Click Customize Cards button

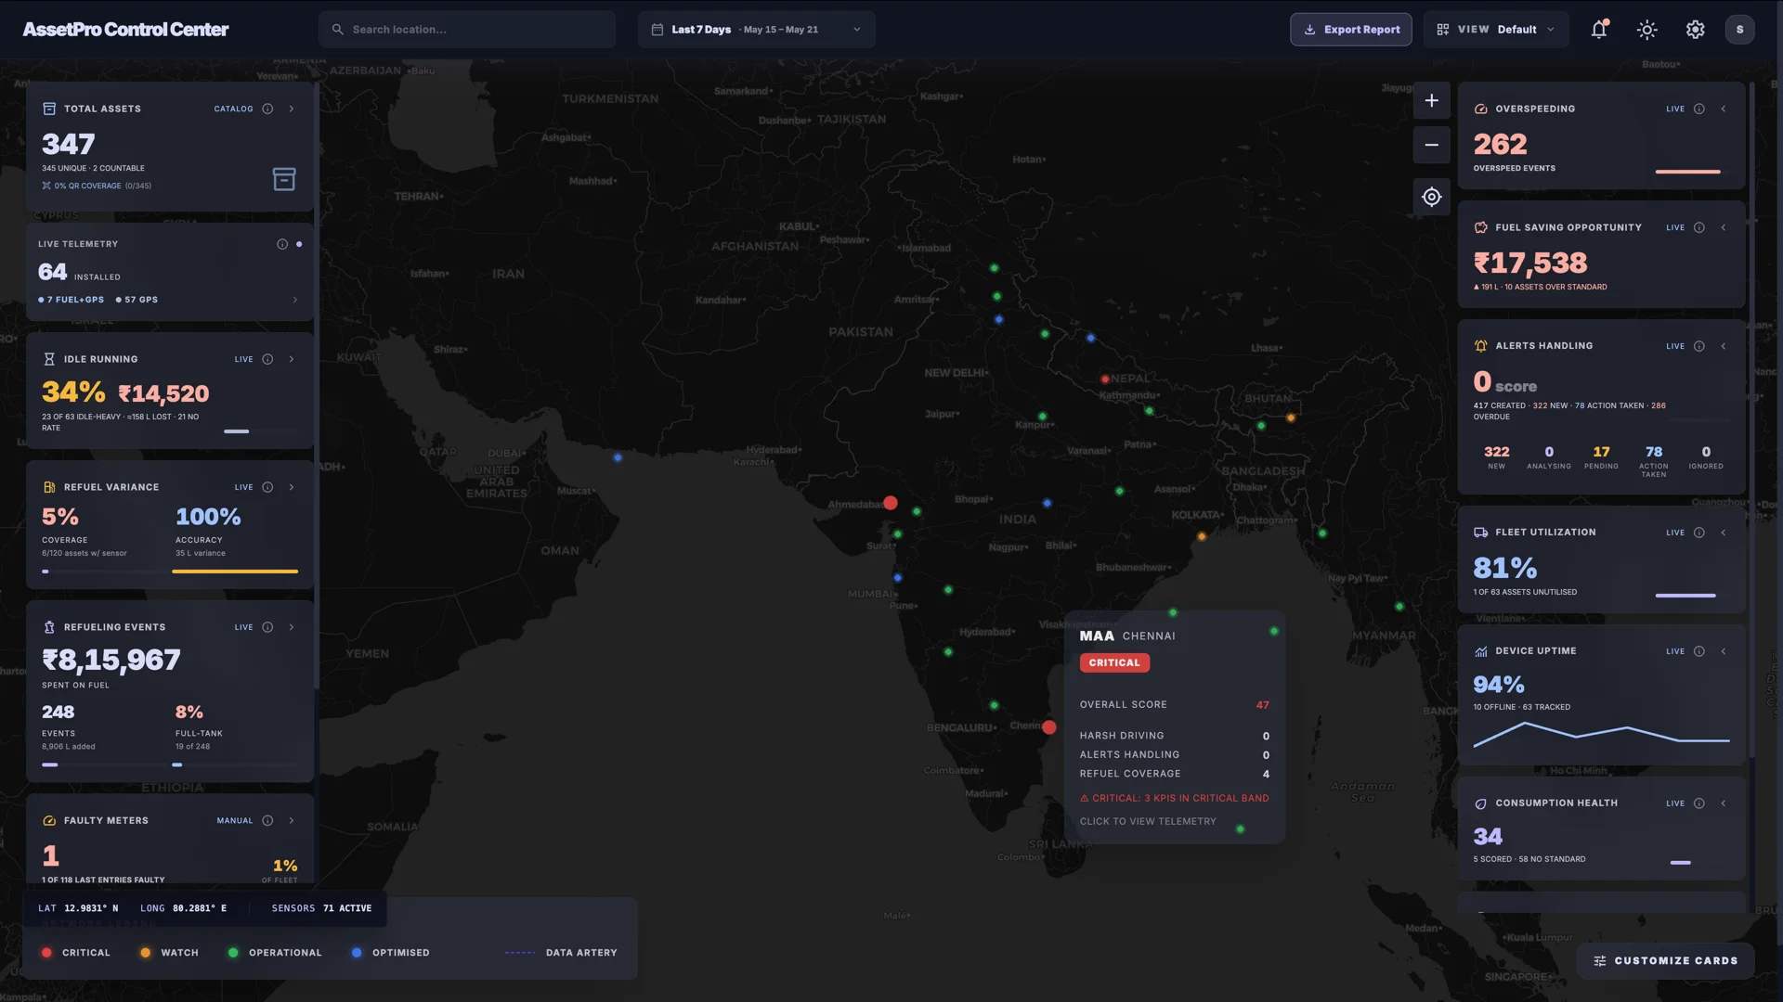click(1665, 961)
